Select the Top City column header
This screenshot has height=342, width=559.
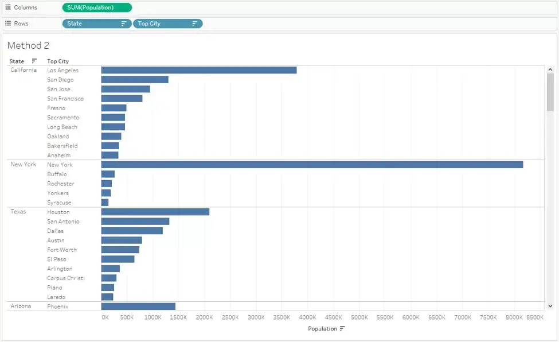pyautogui.click(x=58, y=61)
